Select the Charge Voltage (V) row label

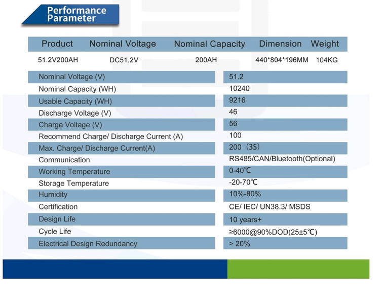point(70,125)
